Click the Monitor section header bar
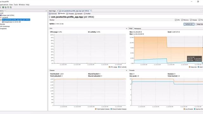The width and height of the screenshot is (203, 114). coord(126,20)
